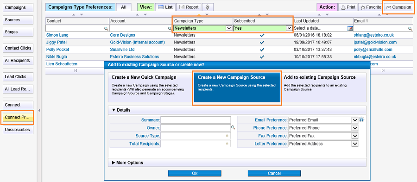Open the Campaign Type filter dropdown
The height and width of the screenshot is (182, 417).
(228, 28)
